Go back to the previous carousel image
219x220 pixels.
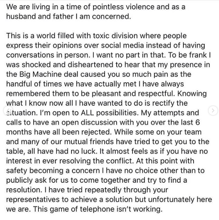click(x=9, y=111)
